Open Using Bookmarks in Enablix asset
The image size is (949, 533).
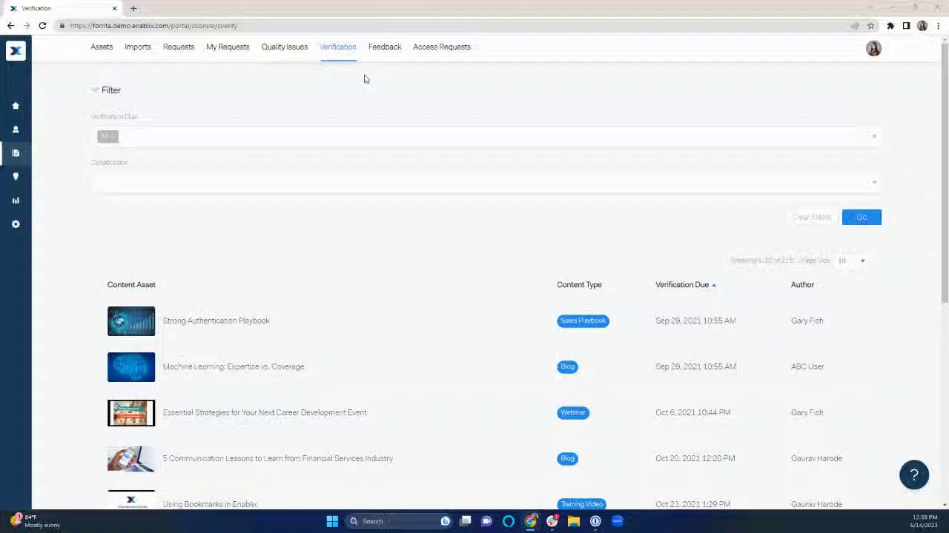[x=210, y=504]
